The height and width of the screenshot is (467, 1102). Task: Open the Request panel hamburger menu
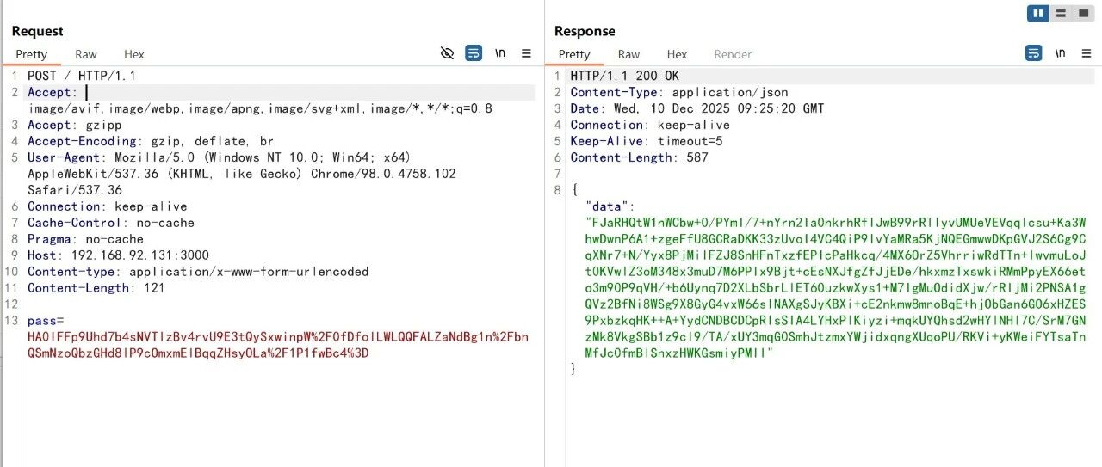click(527, 53)
